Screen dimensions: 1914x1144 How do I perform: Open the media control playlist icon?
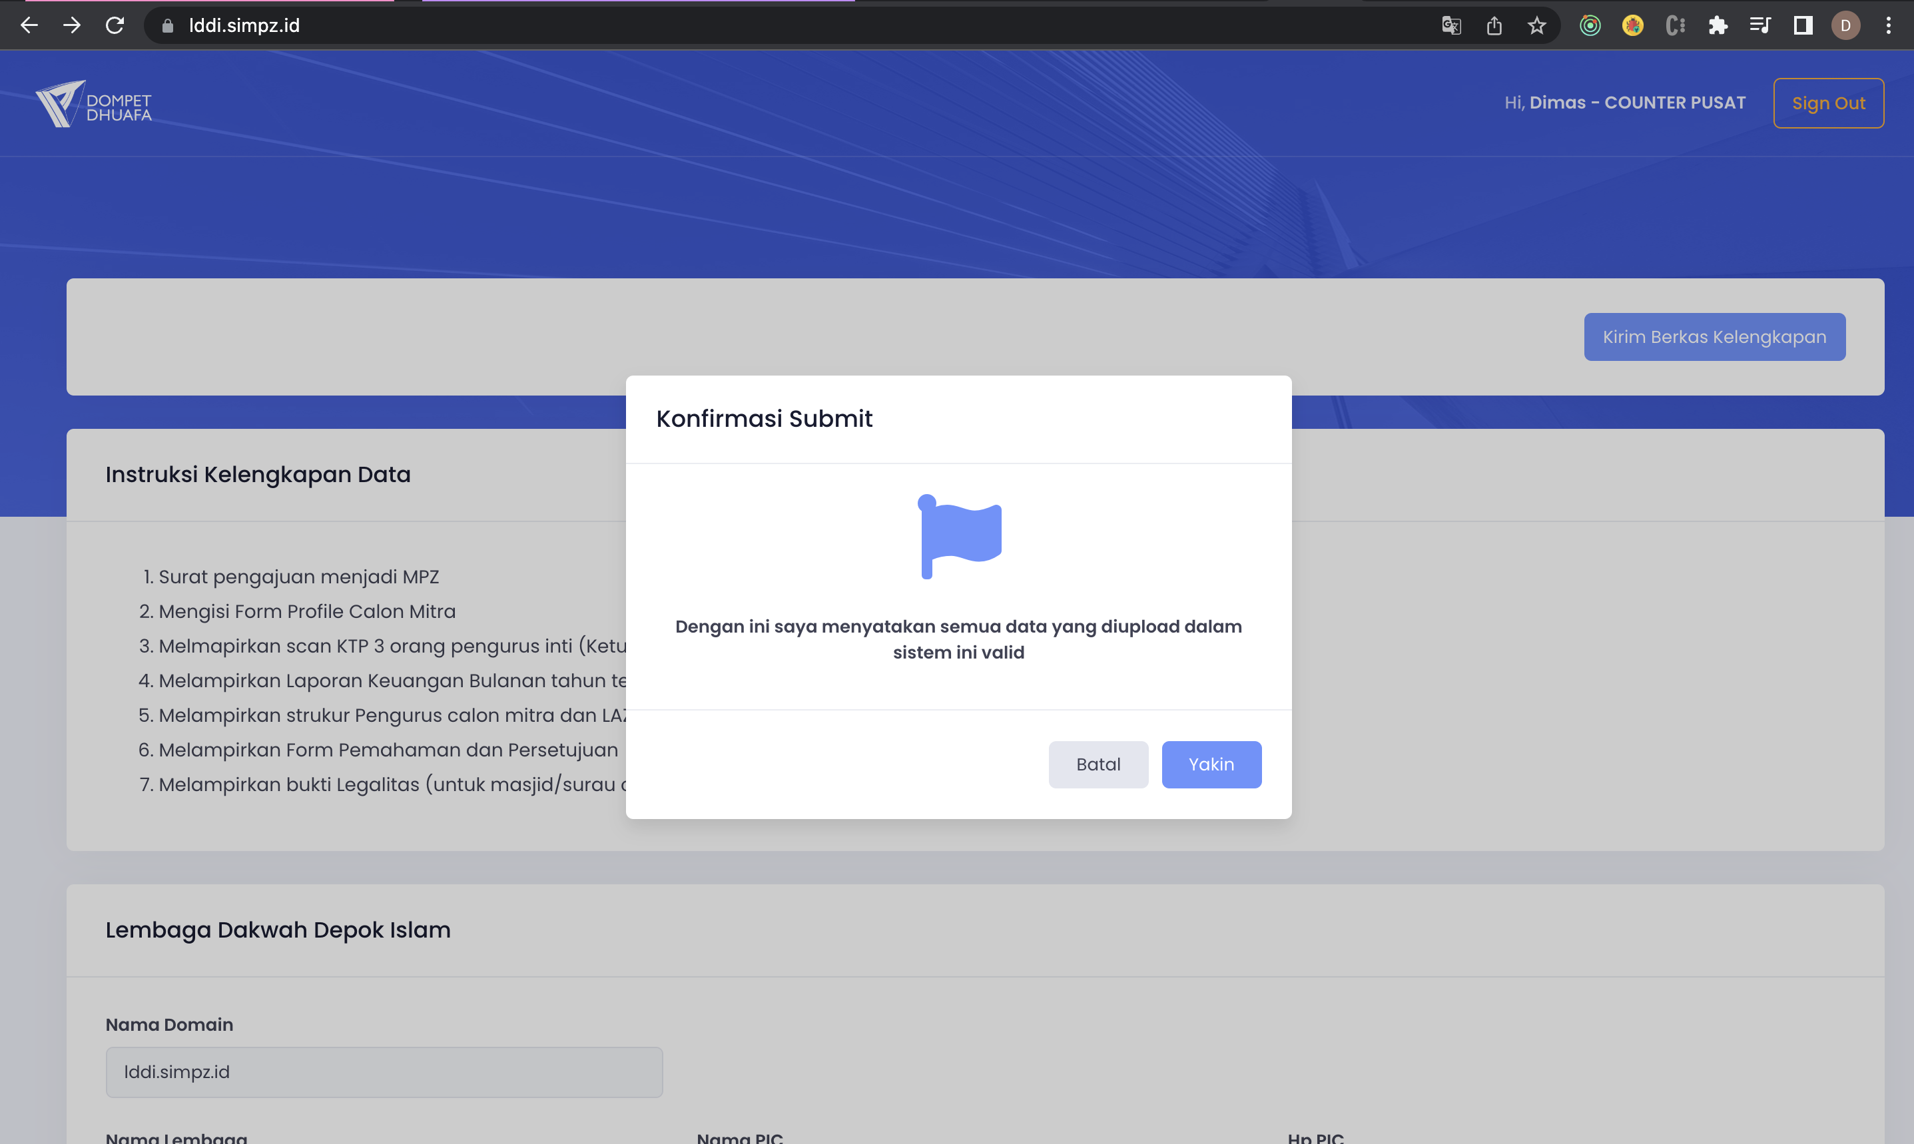click(x=1760, y=25)
